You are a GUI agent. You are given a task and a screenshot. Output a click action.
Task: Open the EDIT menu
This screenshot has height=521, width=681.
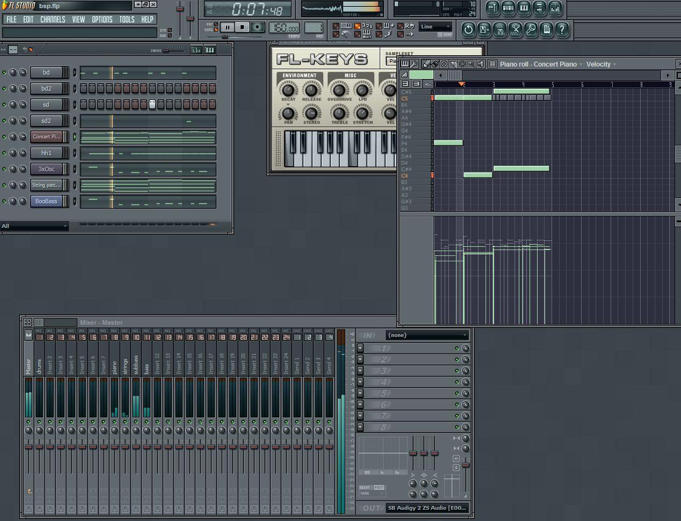(28, 19)
